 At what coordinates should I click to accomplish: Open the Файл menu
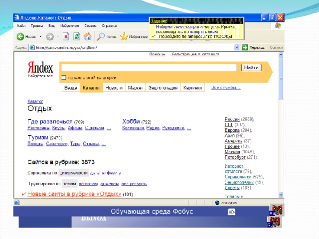point(21,26)
